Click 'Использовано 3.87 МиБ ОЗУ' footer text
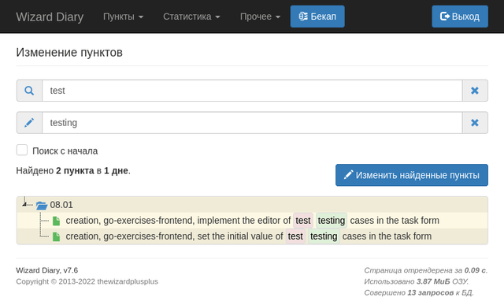Image resolution: width=504 pixels, height=305 pixels. (x=417, y=281)
